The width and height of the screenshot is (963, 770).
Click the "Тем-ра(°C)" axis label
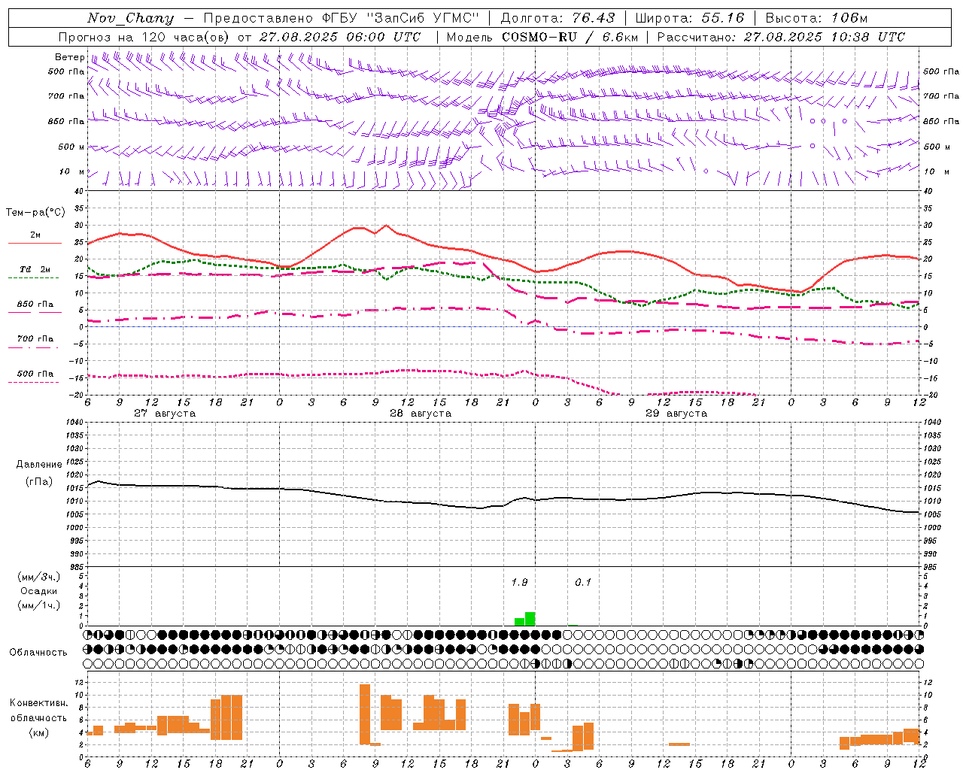click(x=35, y=213)
